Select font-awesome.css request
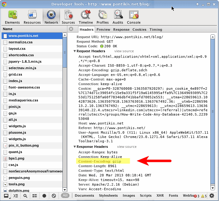Viewport: 219px width, 201px height. 32,87
